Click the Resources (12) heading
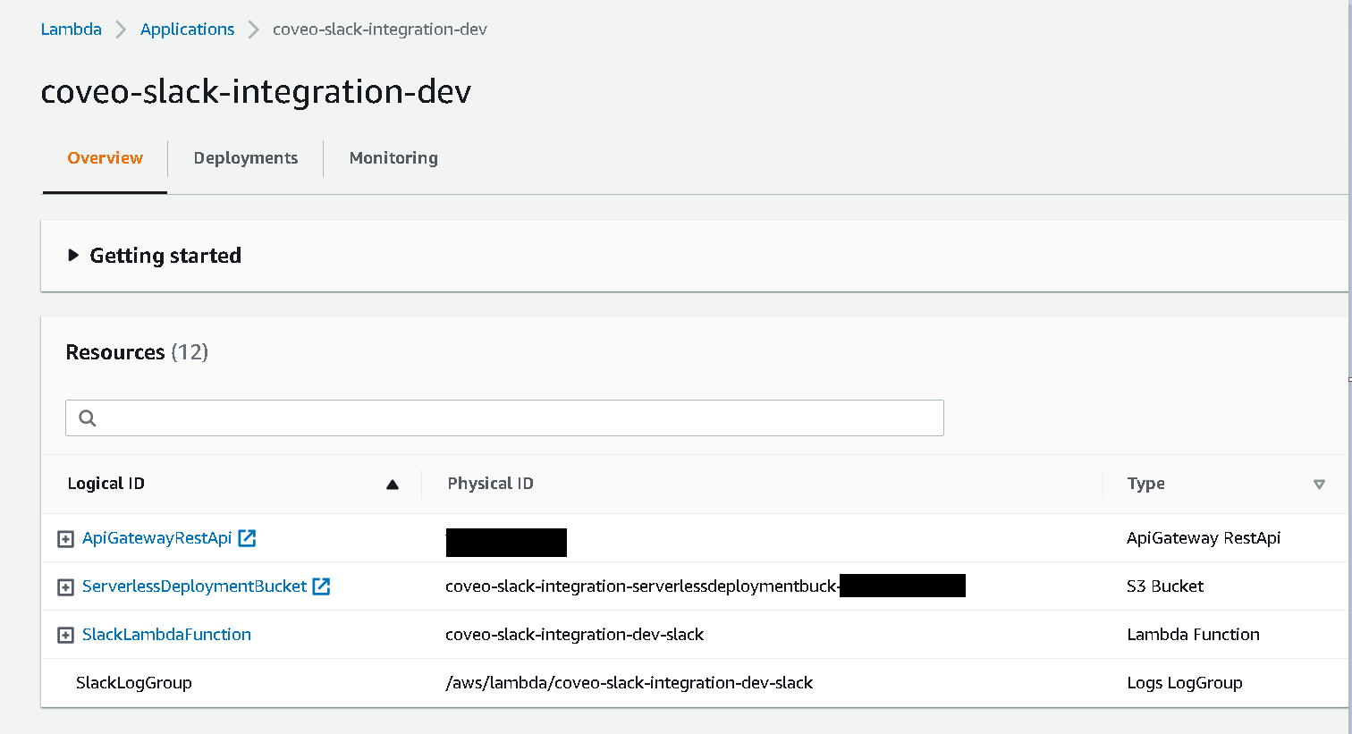Viewport: 1352px width, 734px height. coord(137,352)
